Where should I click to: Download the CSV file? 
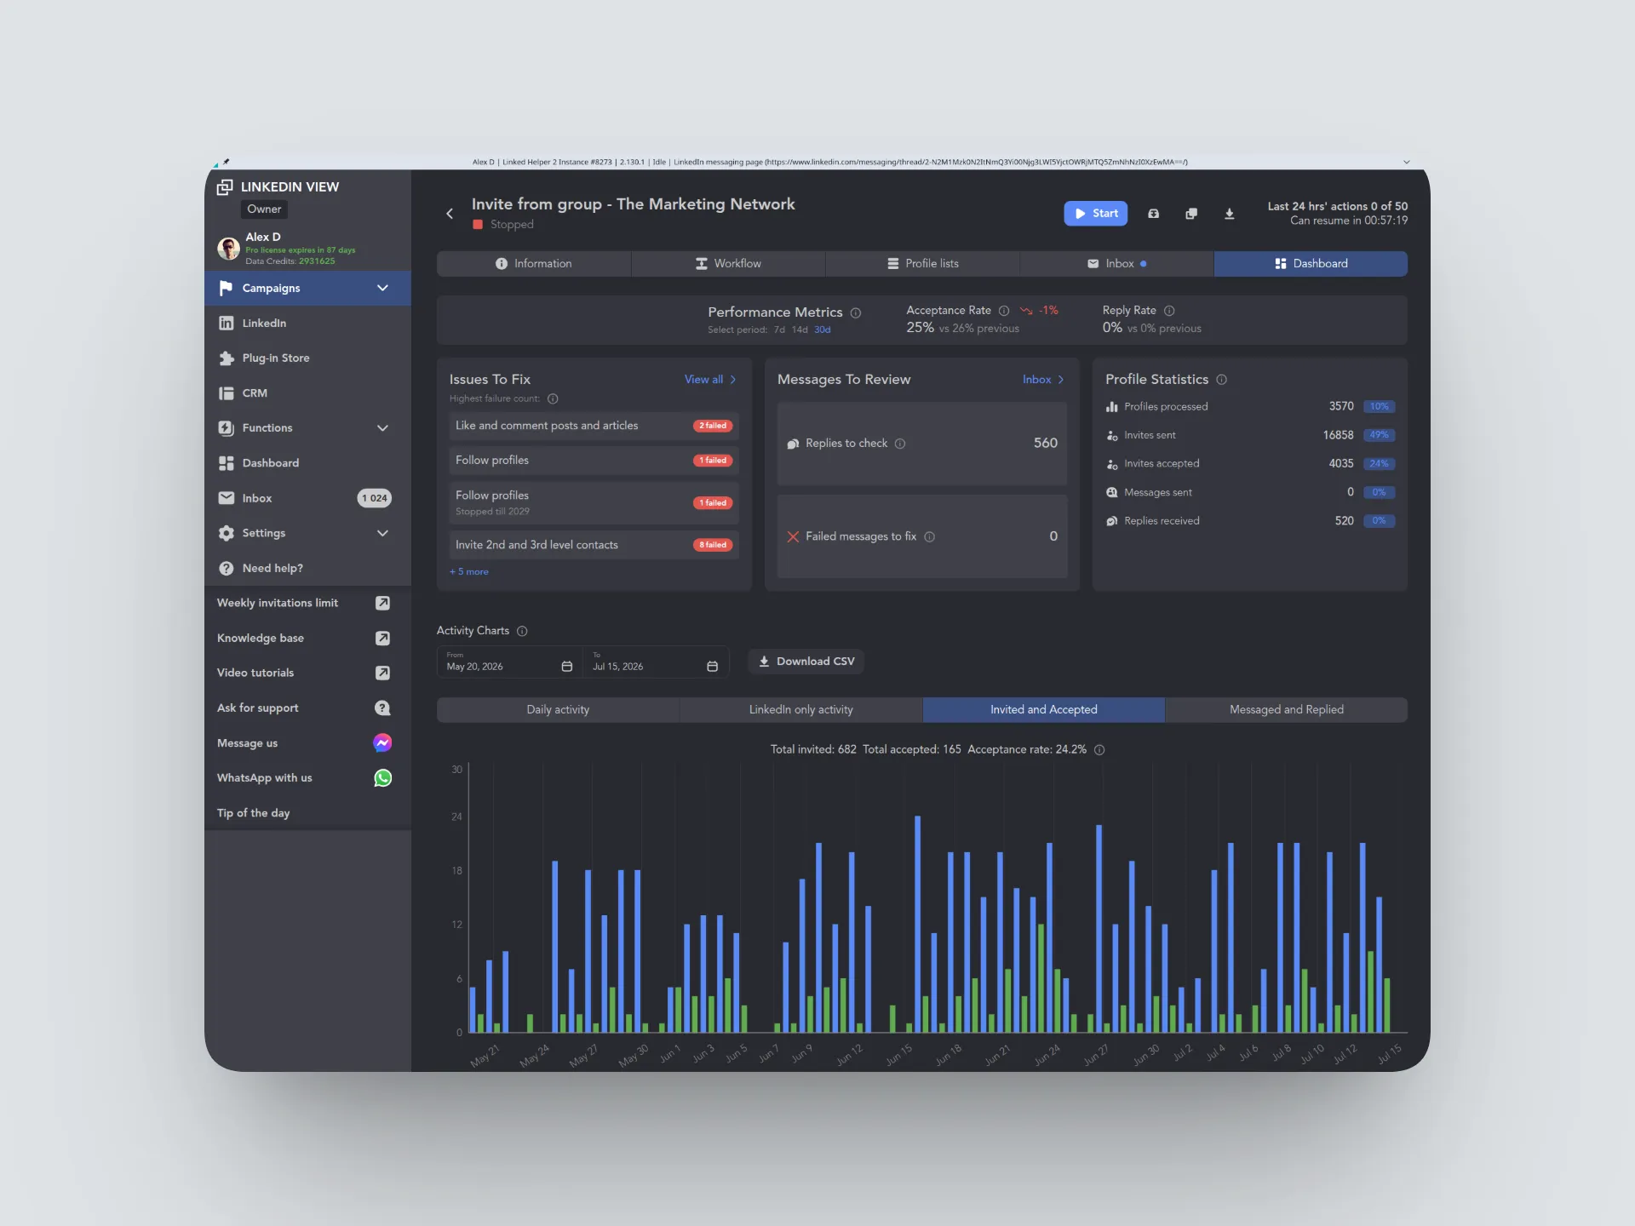click(x=806, y=662)
